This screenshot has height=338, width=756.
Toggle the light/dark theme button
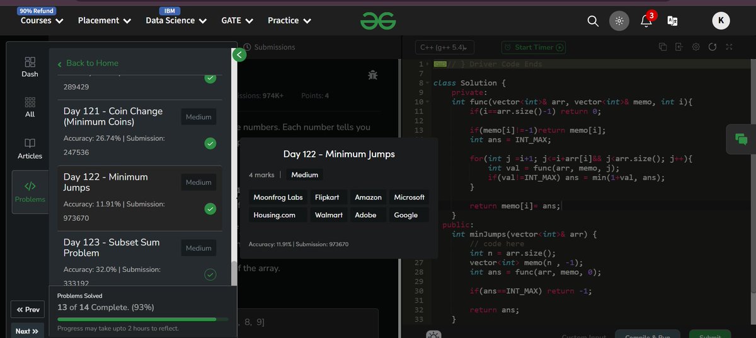tap(619, 21)
